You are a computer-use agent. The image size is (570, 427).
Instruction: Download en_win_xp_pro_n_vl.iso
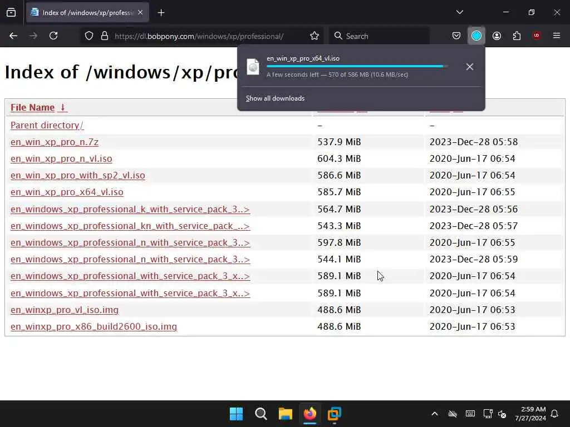[61, 158]
